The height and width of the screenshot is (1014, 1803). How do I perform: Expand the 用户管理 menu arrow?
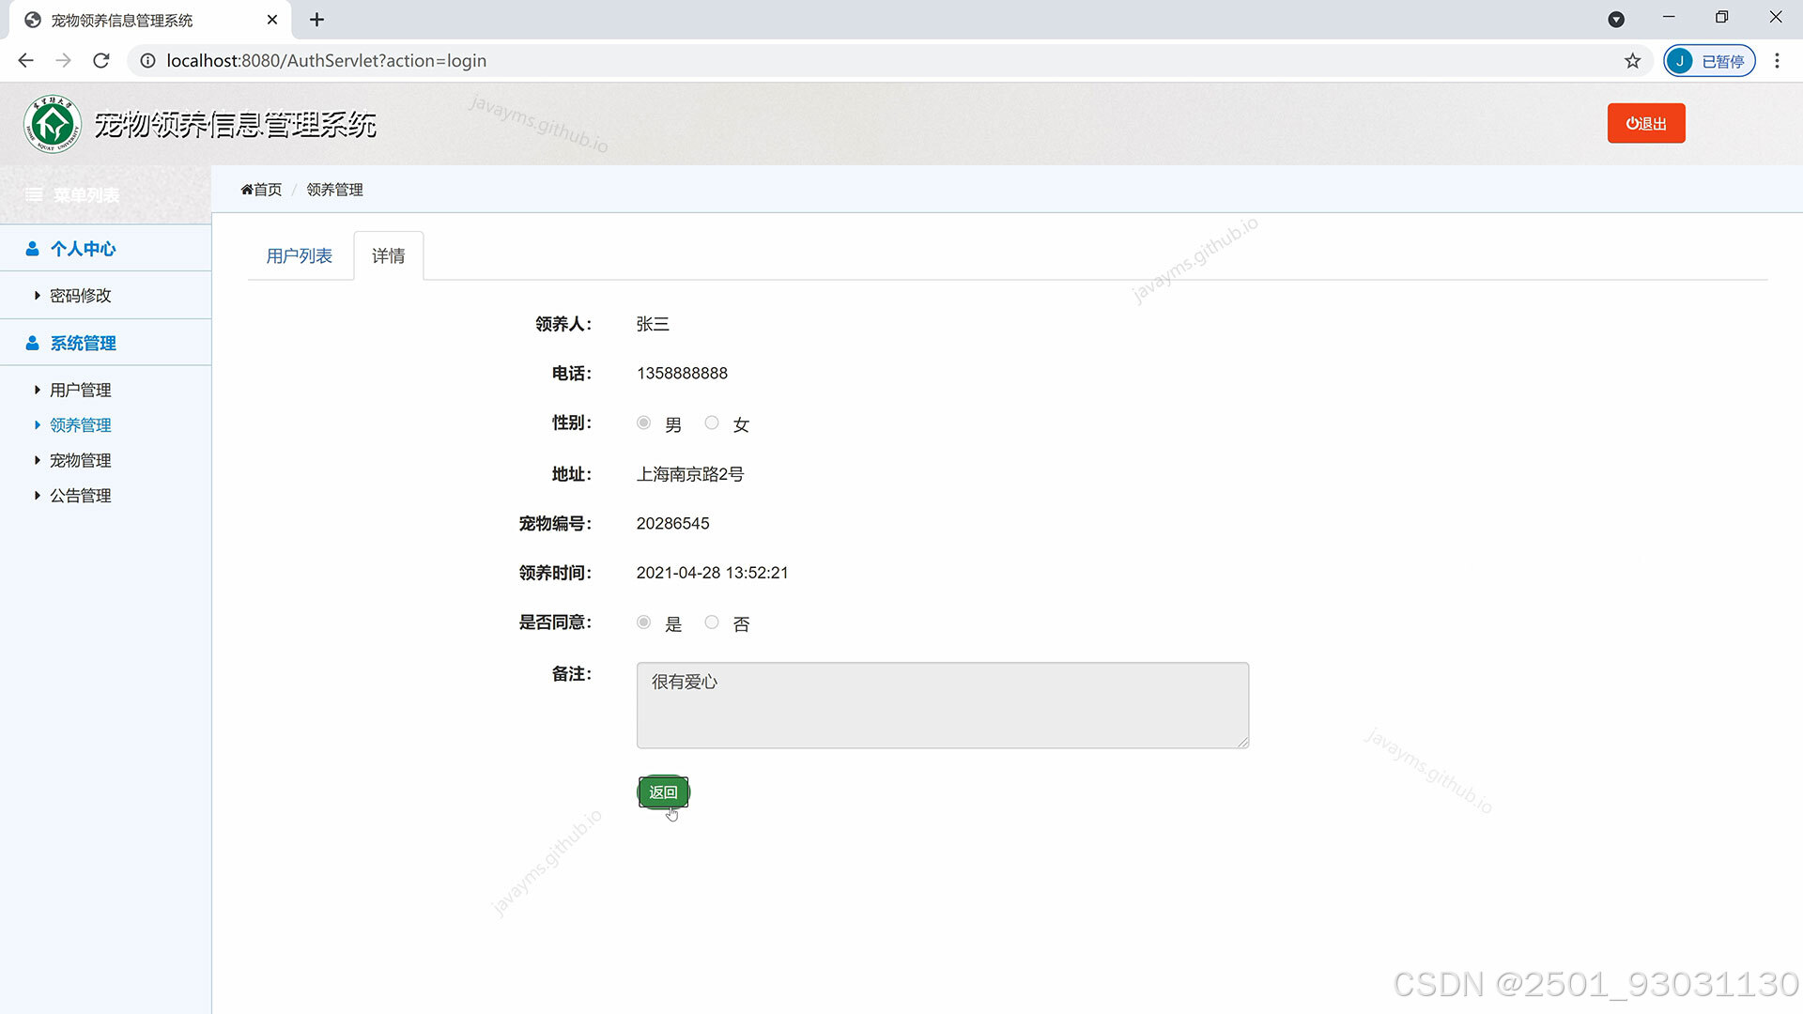37,390
